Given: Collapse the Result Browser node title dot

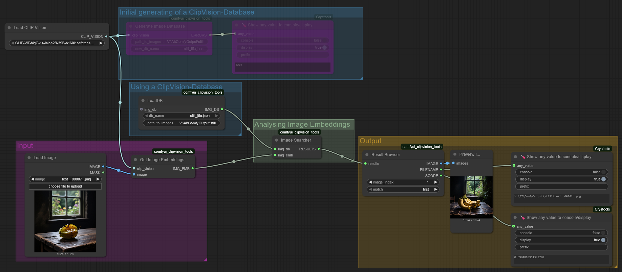Looking at the screenshot, I should pos(367,155).
